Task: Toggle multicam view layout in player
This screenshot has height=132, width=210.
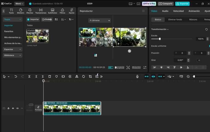Action: 111,67
